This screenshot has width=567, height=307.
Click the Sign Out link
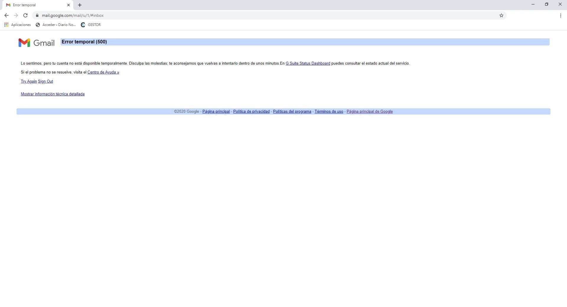coord(45,81)
